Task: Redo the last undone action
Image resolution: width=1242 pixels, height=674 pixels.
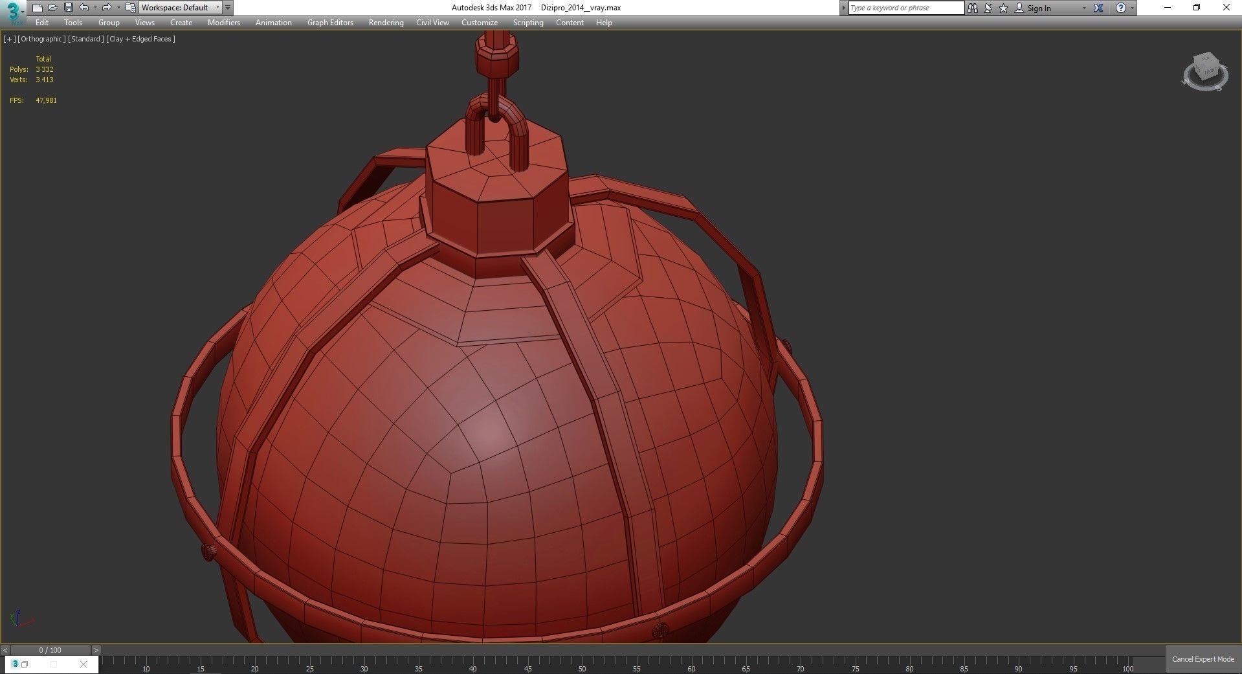Action: coord(107,8)
